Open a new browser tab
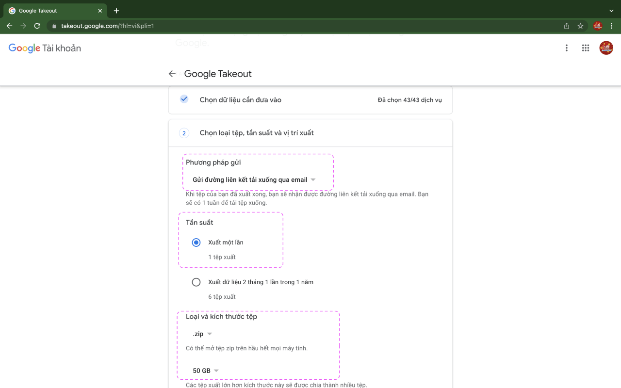 (116, 11)
